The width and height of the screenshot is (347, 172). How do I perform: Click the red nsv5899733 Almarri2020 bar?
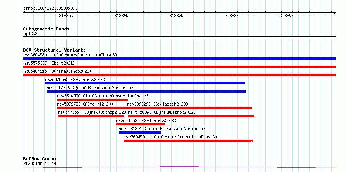92,108
